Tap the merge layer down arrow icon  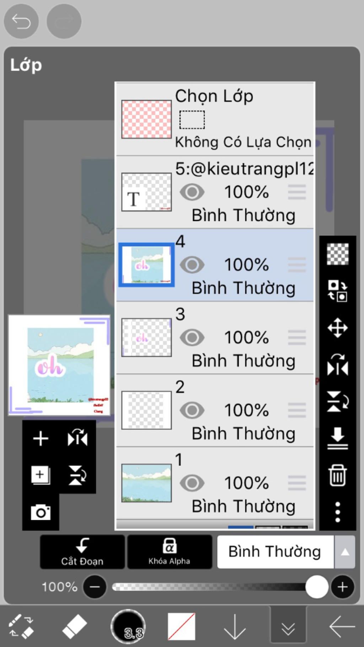tap(337, 438)
